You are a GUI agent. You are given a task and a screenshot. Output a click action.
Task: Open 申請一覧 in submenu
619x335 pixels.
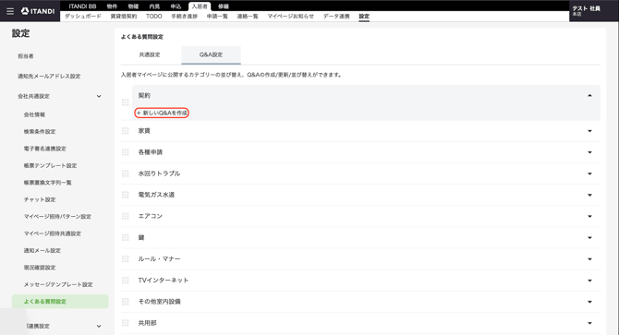click(x=217, y=17)
